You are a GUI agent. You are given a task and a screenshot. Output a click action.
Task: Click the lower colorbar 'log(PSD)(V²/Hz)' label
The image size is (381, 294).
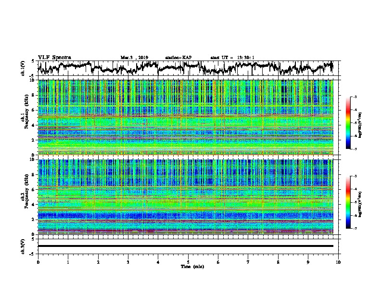point(360,204)
